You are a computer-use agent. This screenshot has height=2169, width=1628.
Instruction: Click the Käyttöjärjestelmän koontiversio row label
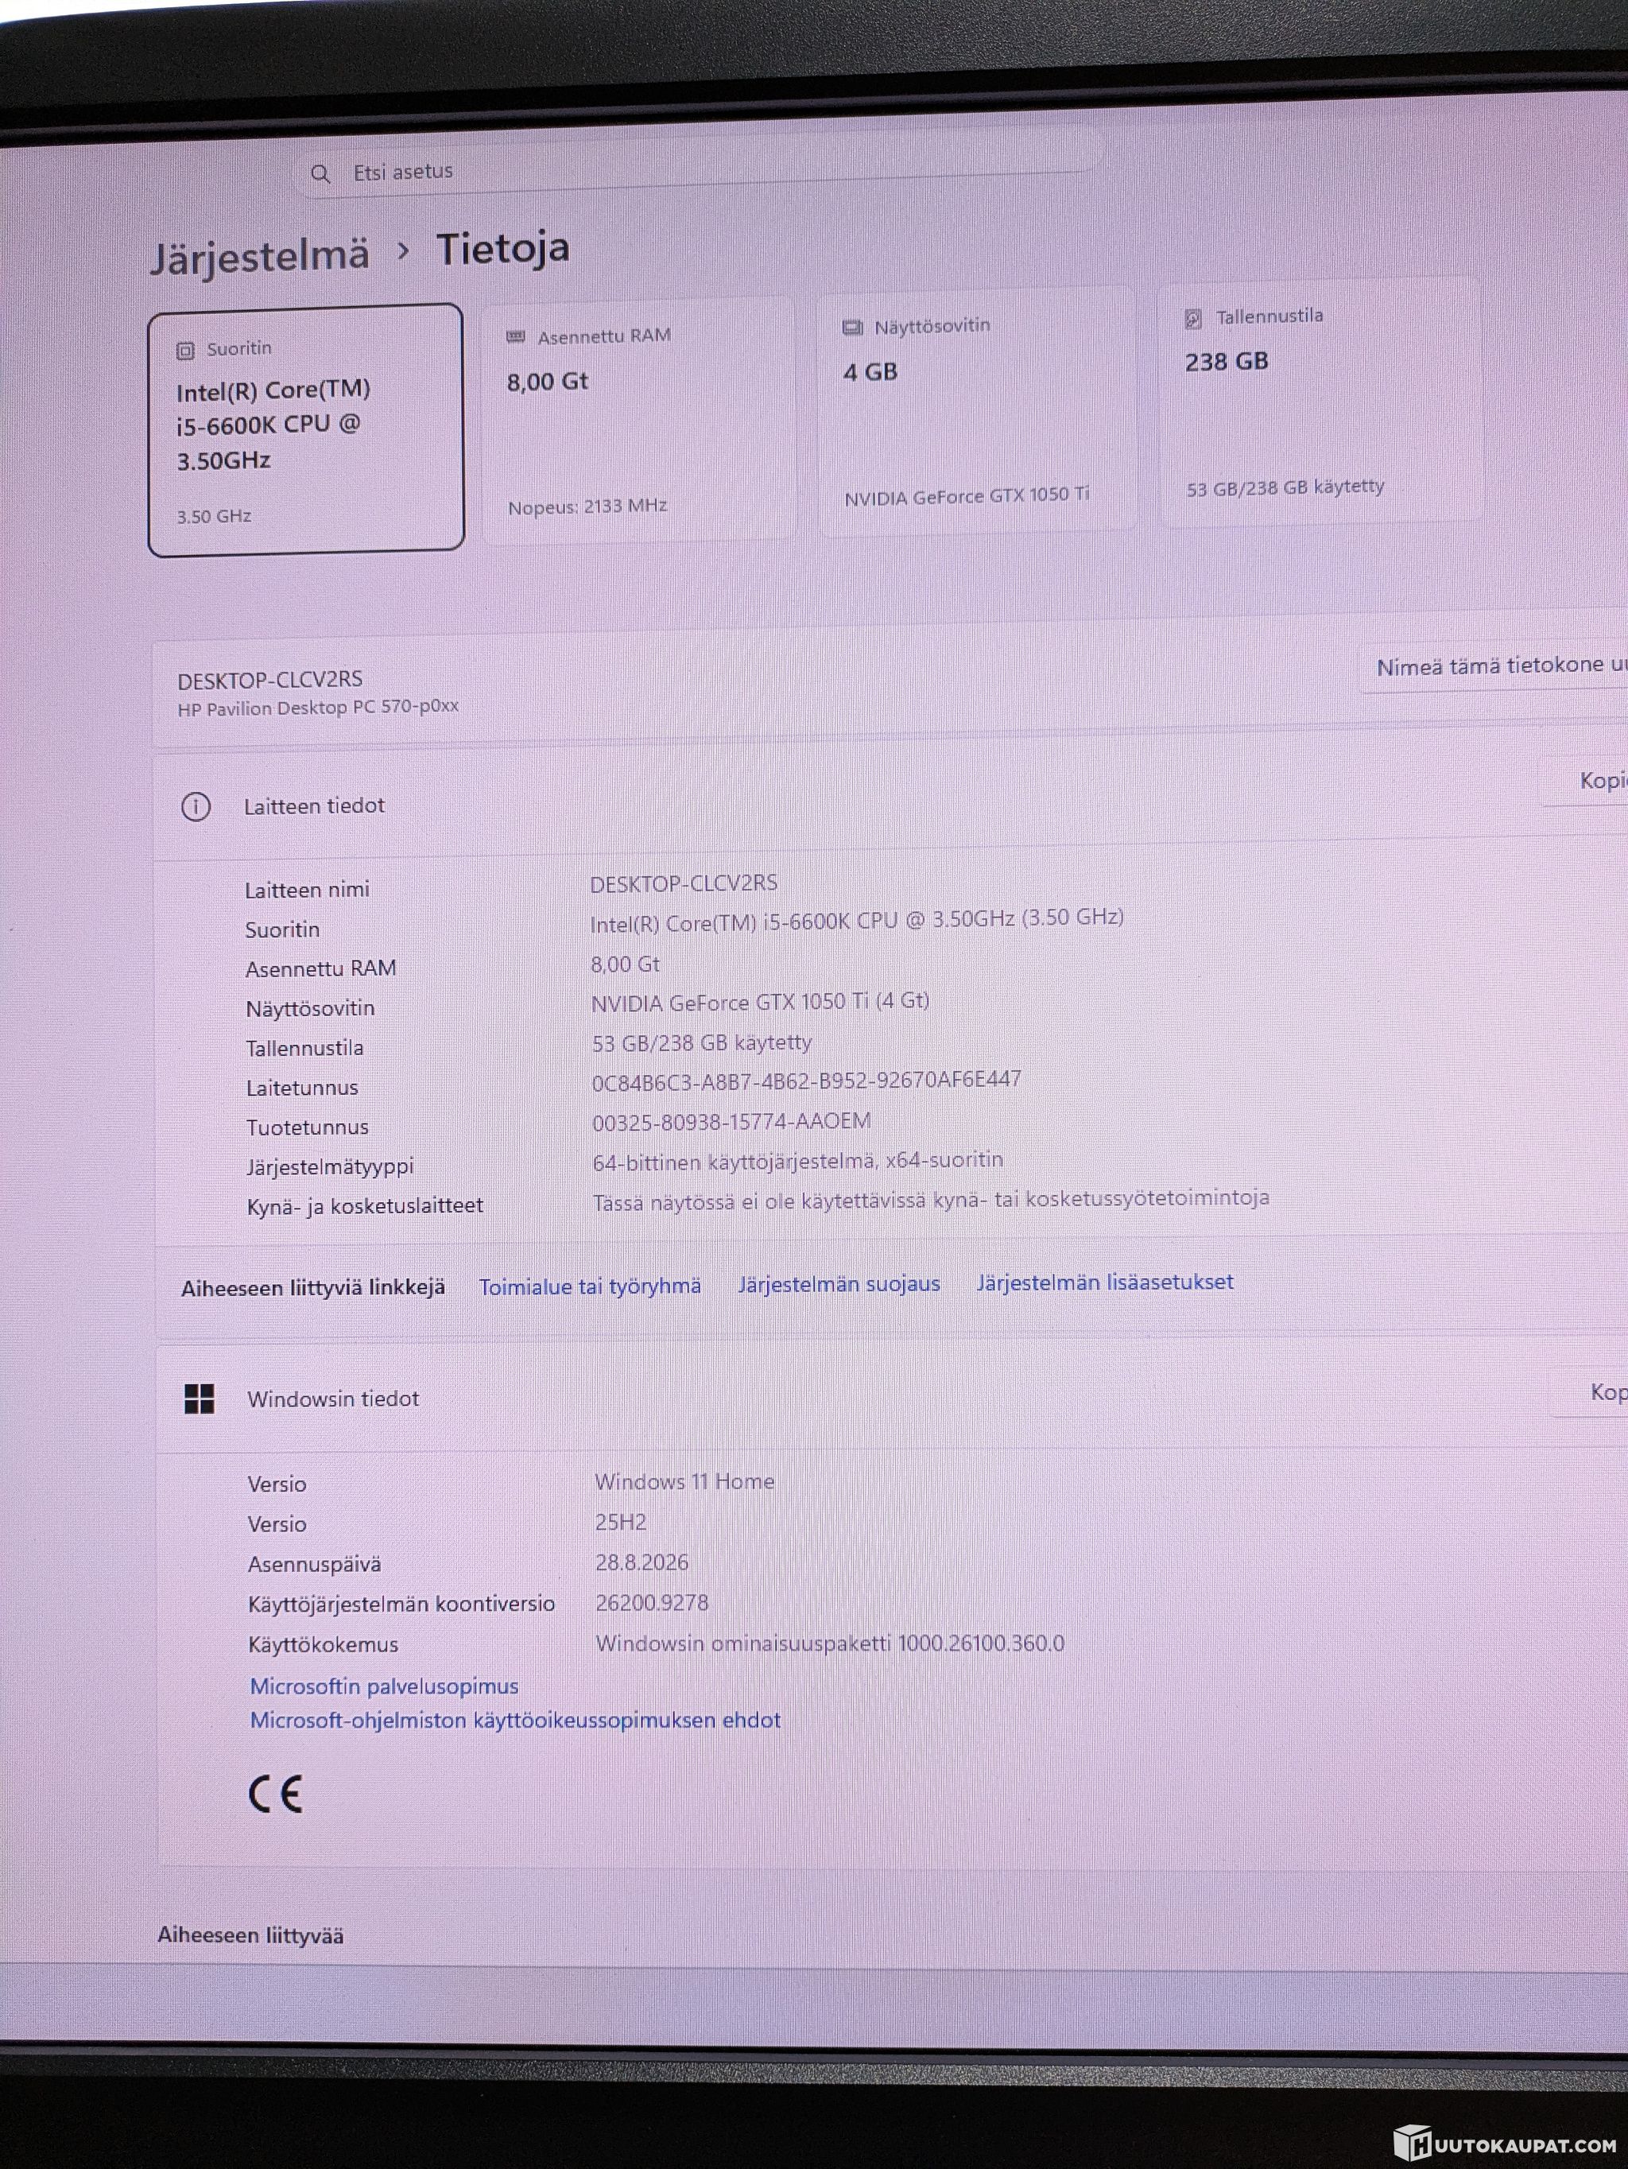click(402, 1604)
